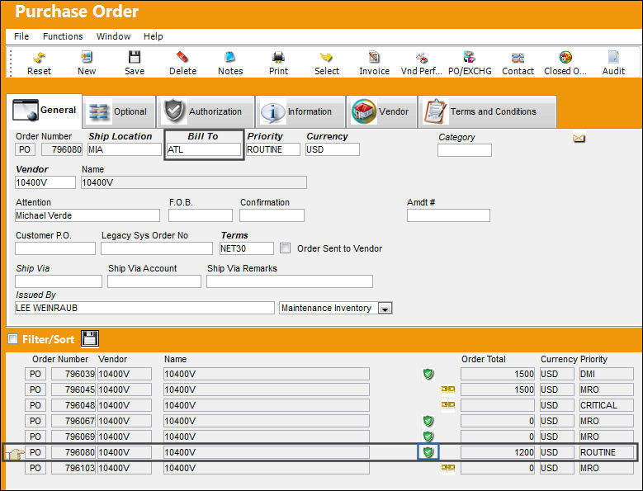Click the Reset toolbar icon
Image resolution: width=643 pixels, height=491 pixels.
39,58
